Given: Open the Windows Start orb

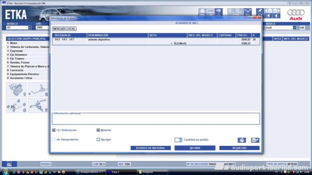Looking at the screenshot, I should point(5,172).
